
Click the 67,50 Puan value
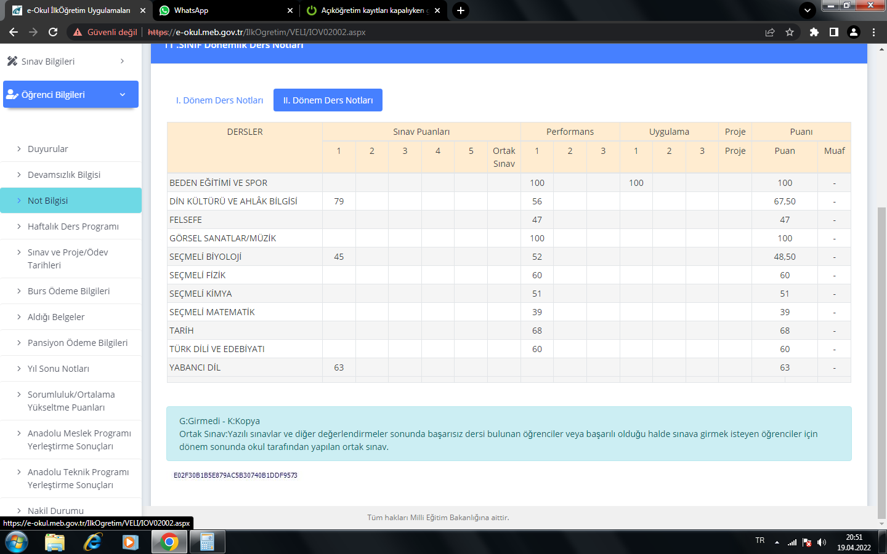[x=785, y=201]
